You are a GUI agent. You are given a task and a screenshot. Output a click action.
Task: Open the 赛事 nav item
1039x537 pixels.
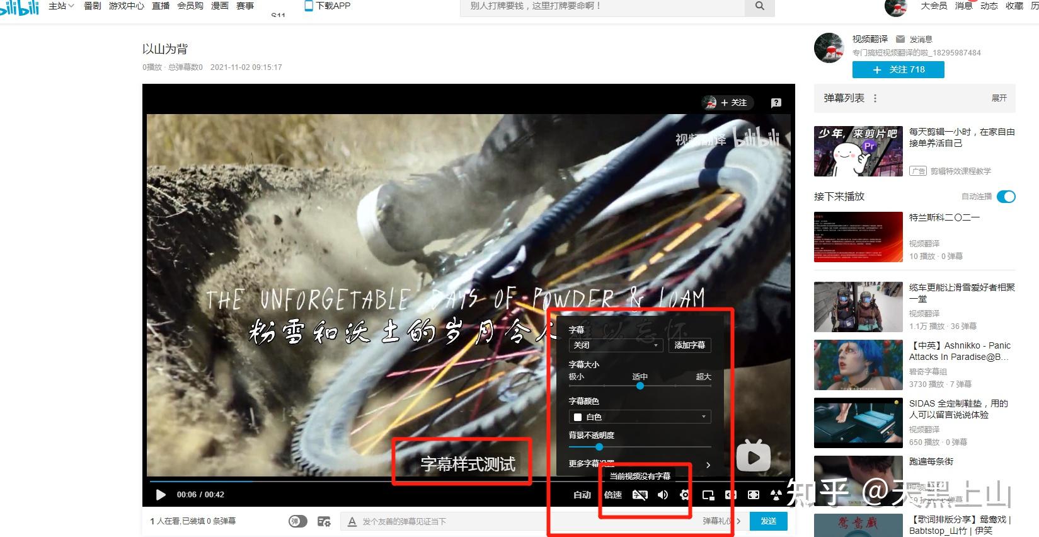245,6
